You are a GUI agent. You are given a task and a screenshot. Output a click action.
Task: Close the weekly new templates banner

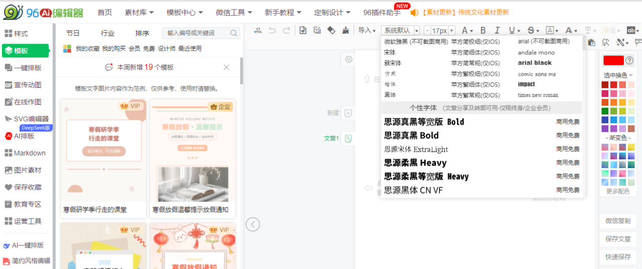[226, 67]
